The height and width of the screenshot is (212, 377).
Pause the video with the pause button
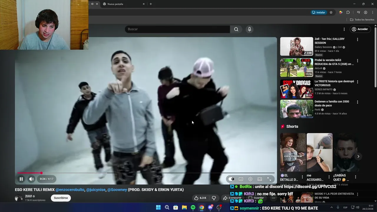(x=21, y=179)
